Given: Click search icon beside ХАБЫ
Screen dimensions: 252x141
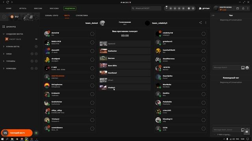Looking at the screenshot, I should (32, 54).
